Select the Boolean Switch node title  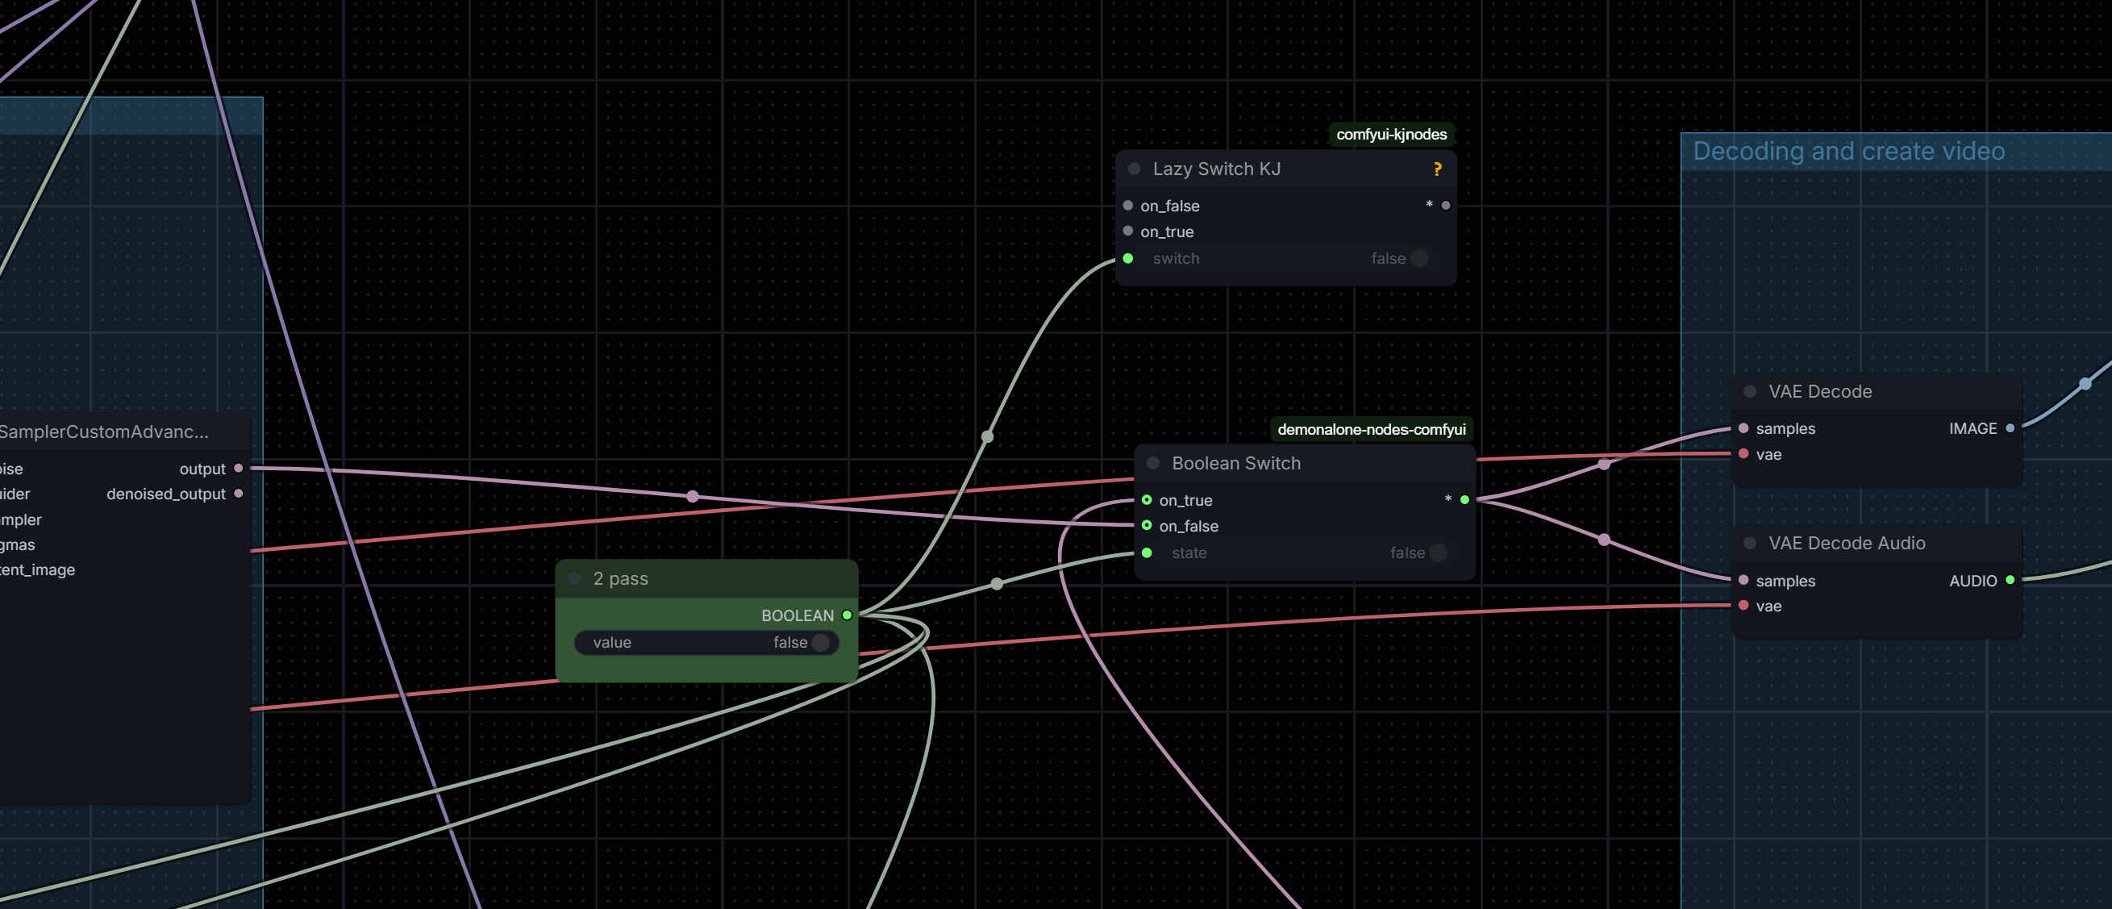coord(1236,464)
